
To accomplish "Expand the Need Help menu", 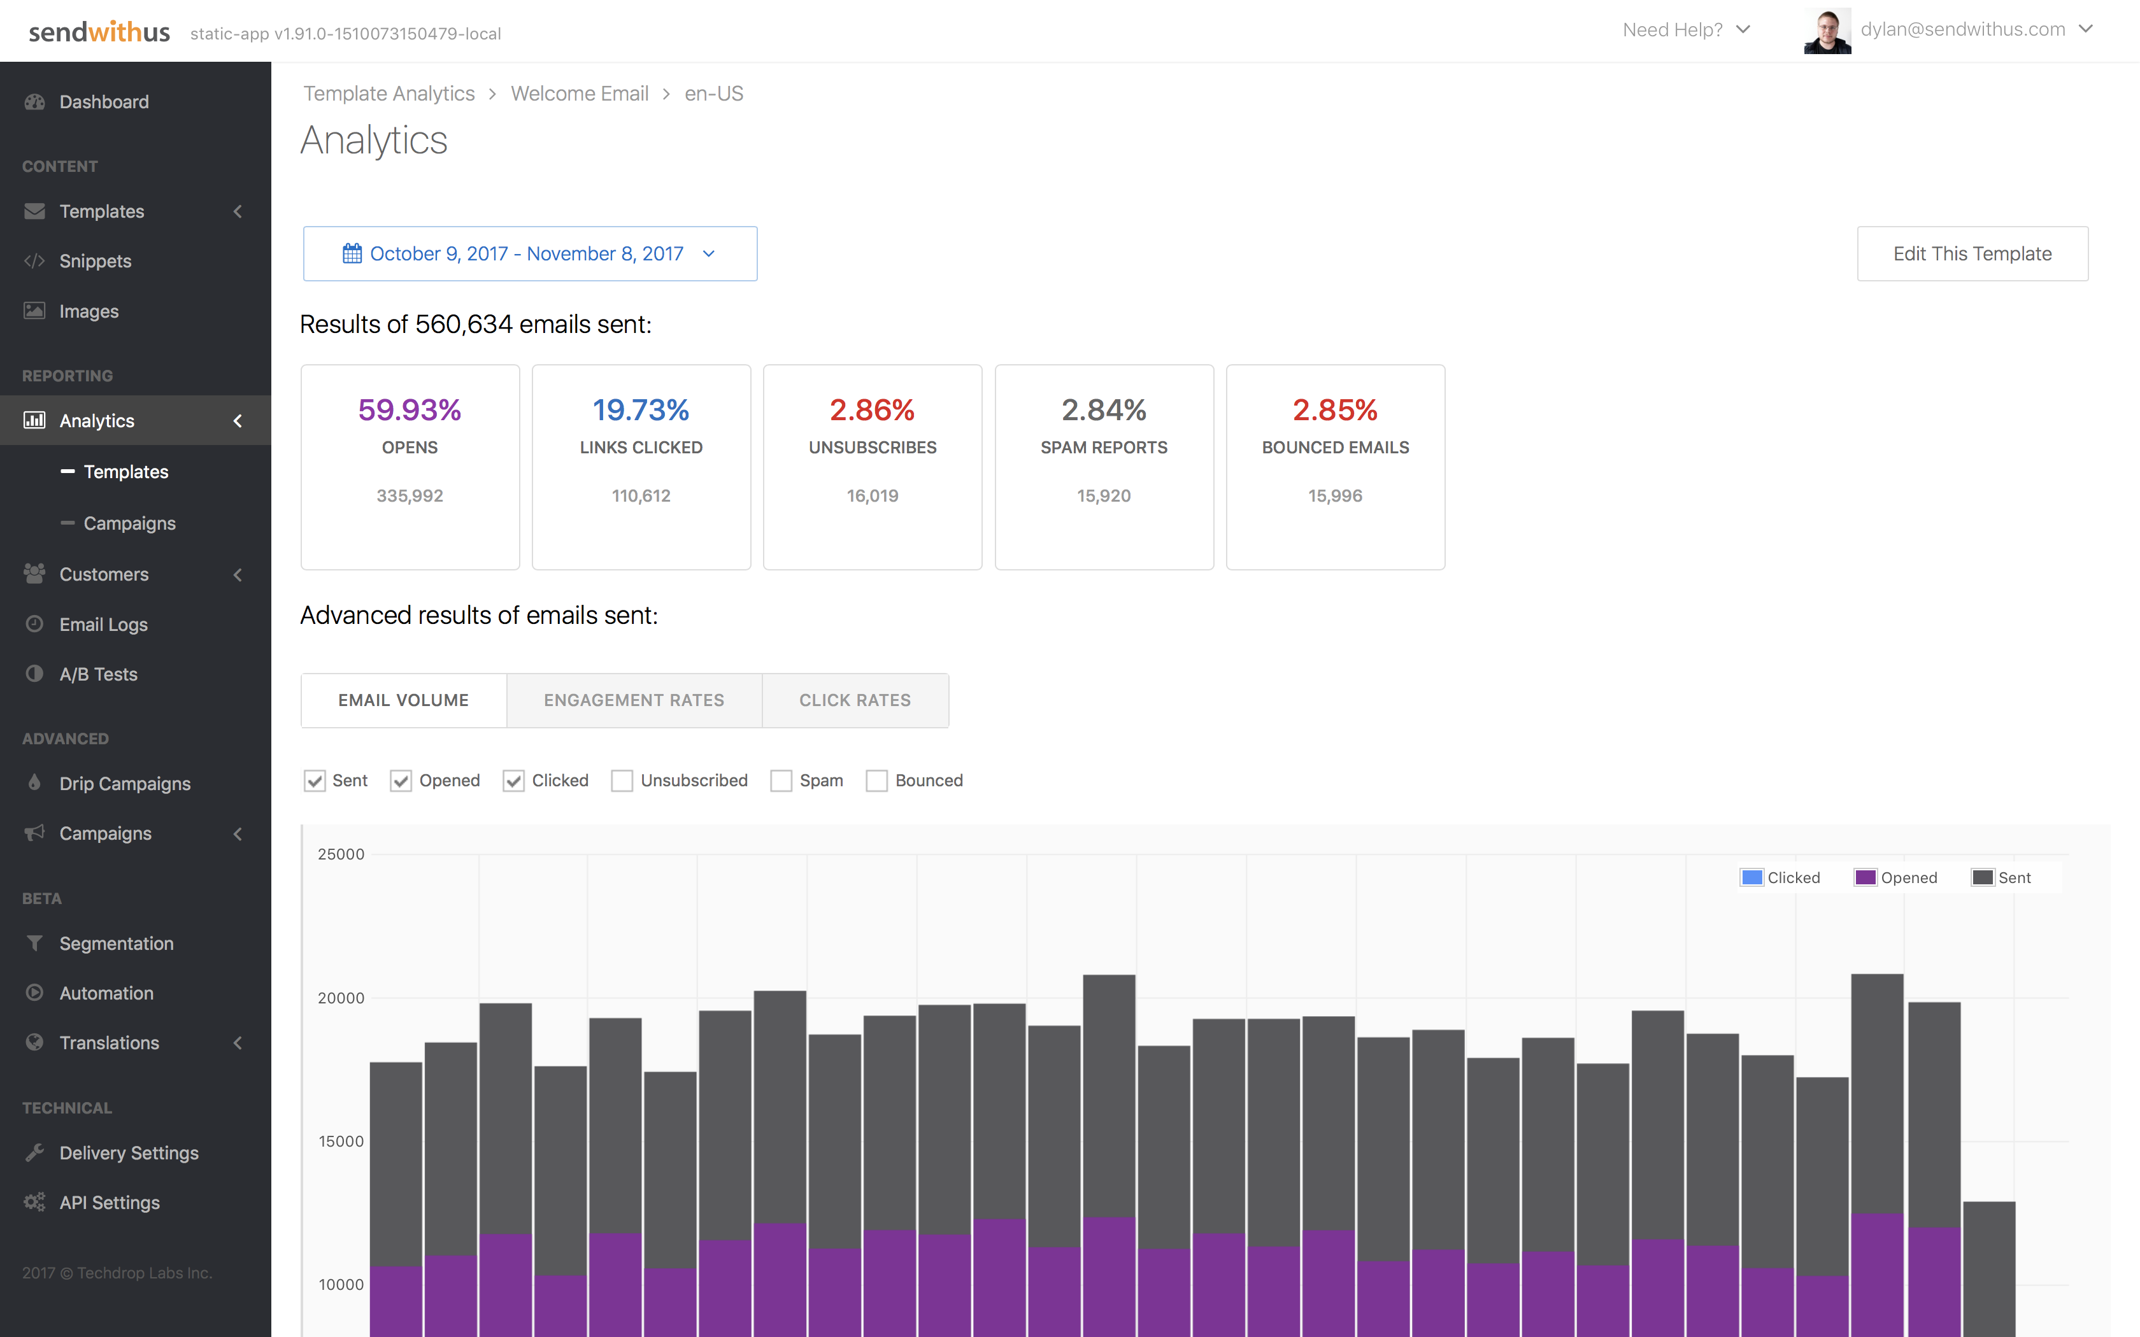I will click(1685, 30).
